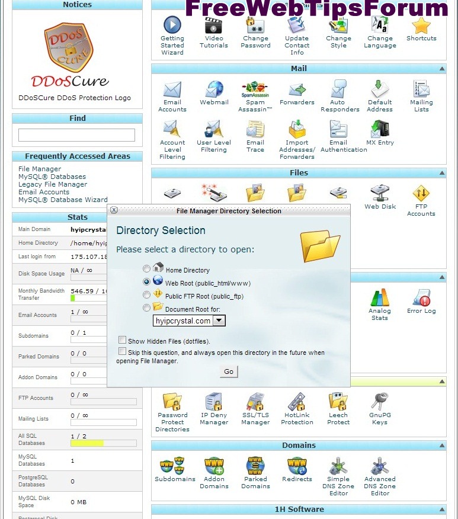Open Web Disk
The height and width of the screenshot is (519, 458).
point(380,193)
